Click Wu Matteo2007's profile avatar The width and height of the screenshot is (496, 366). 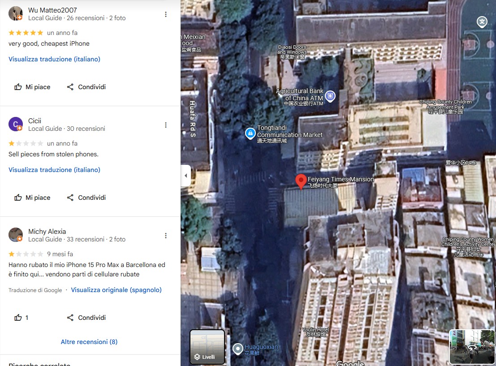coord(16,13)
